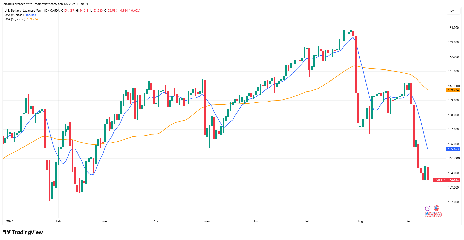464x240 pixels.
Task: Click the purple lightning news event icon
Action: (x=428, y=208)
